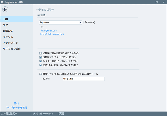Toggle auto-rename of associated files checkbox
Image resolution: width=167 pixels, height=116 pixels.
(x=41, y=74)
